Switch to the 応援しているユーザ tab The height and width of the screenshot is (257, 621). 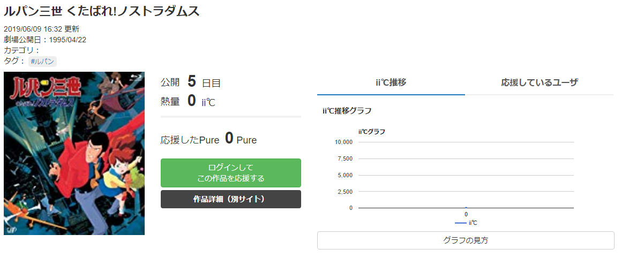[x=540, y=83]
